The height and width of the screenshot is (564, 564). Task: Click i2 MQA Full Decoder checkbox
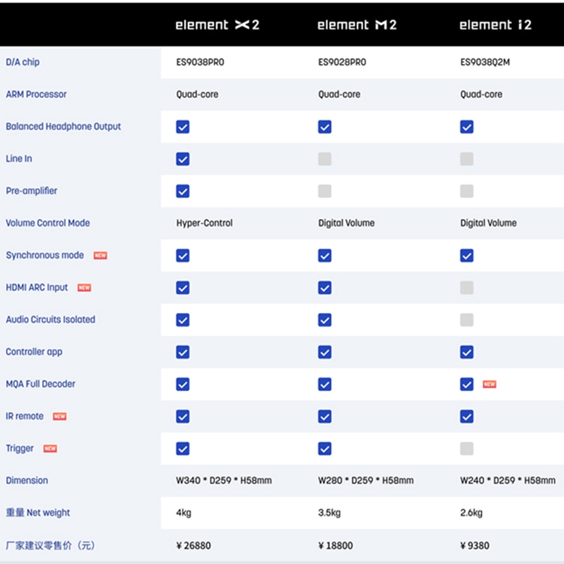[467, 384]
